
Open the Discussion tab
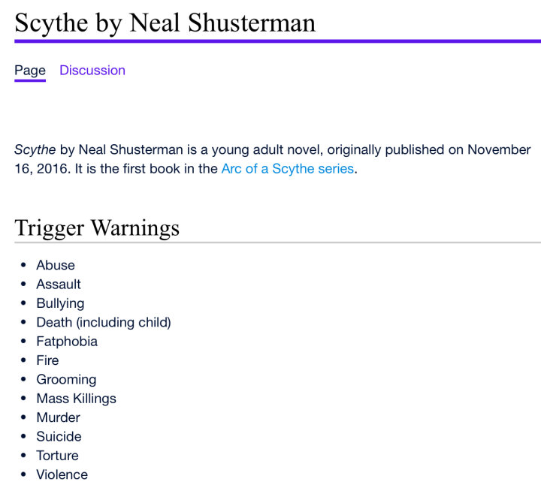coord(92,71)
